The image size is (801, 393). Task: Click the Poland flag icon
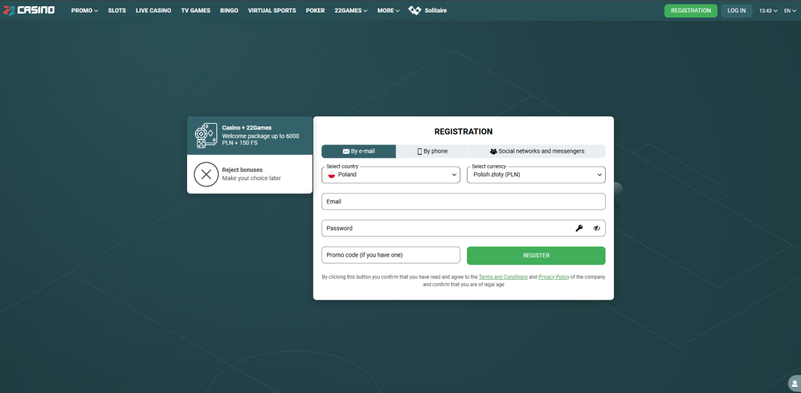[x=332, y=175]
